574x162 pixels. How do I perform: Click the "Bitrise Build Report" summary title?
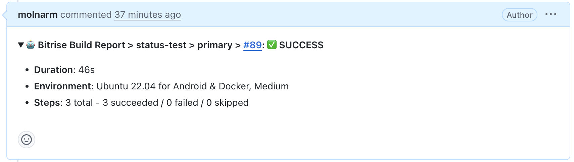(81, 45)
